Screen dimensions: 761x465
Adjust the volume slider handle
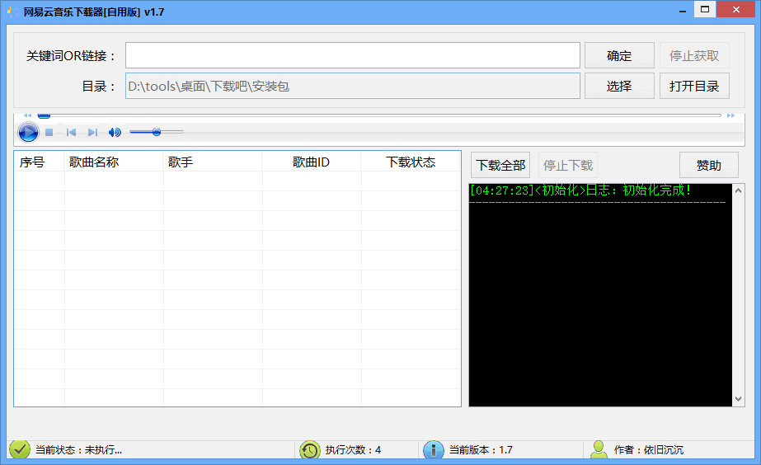pos(157,132)
